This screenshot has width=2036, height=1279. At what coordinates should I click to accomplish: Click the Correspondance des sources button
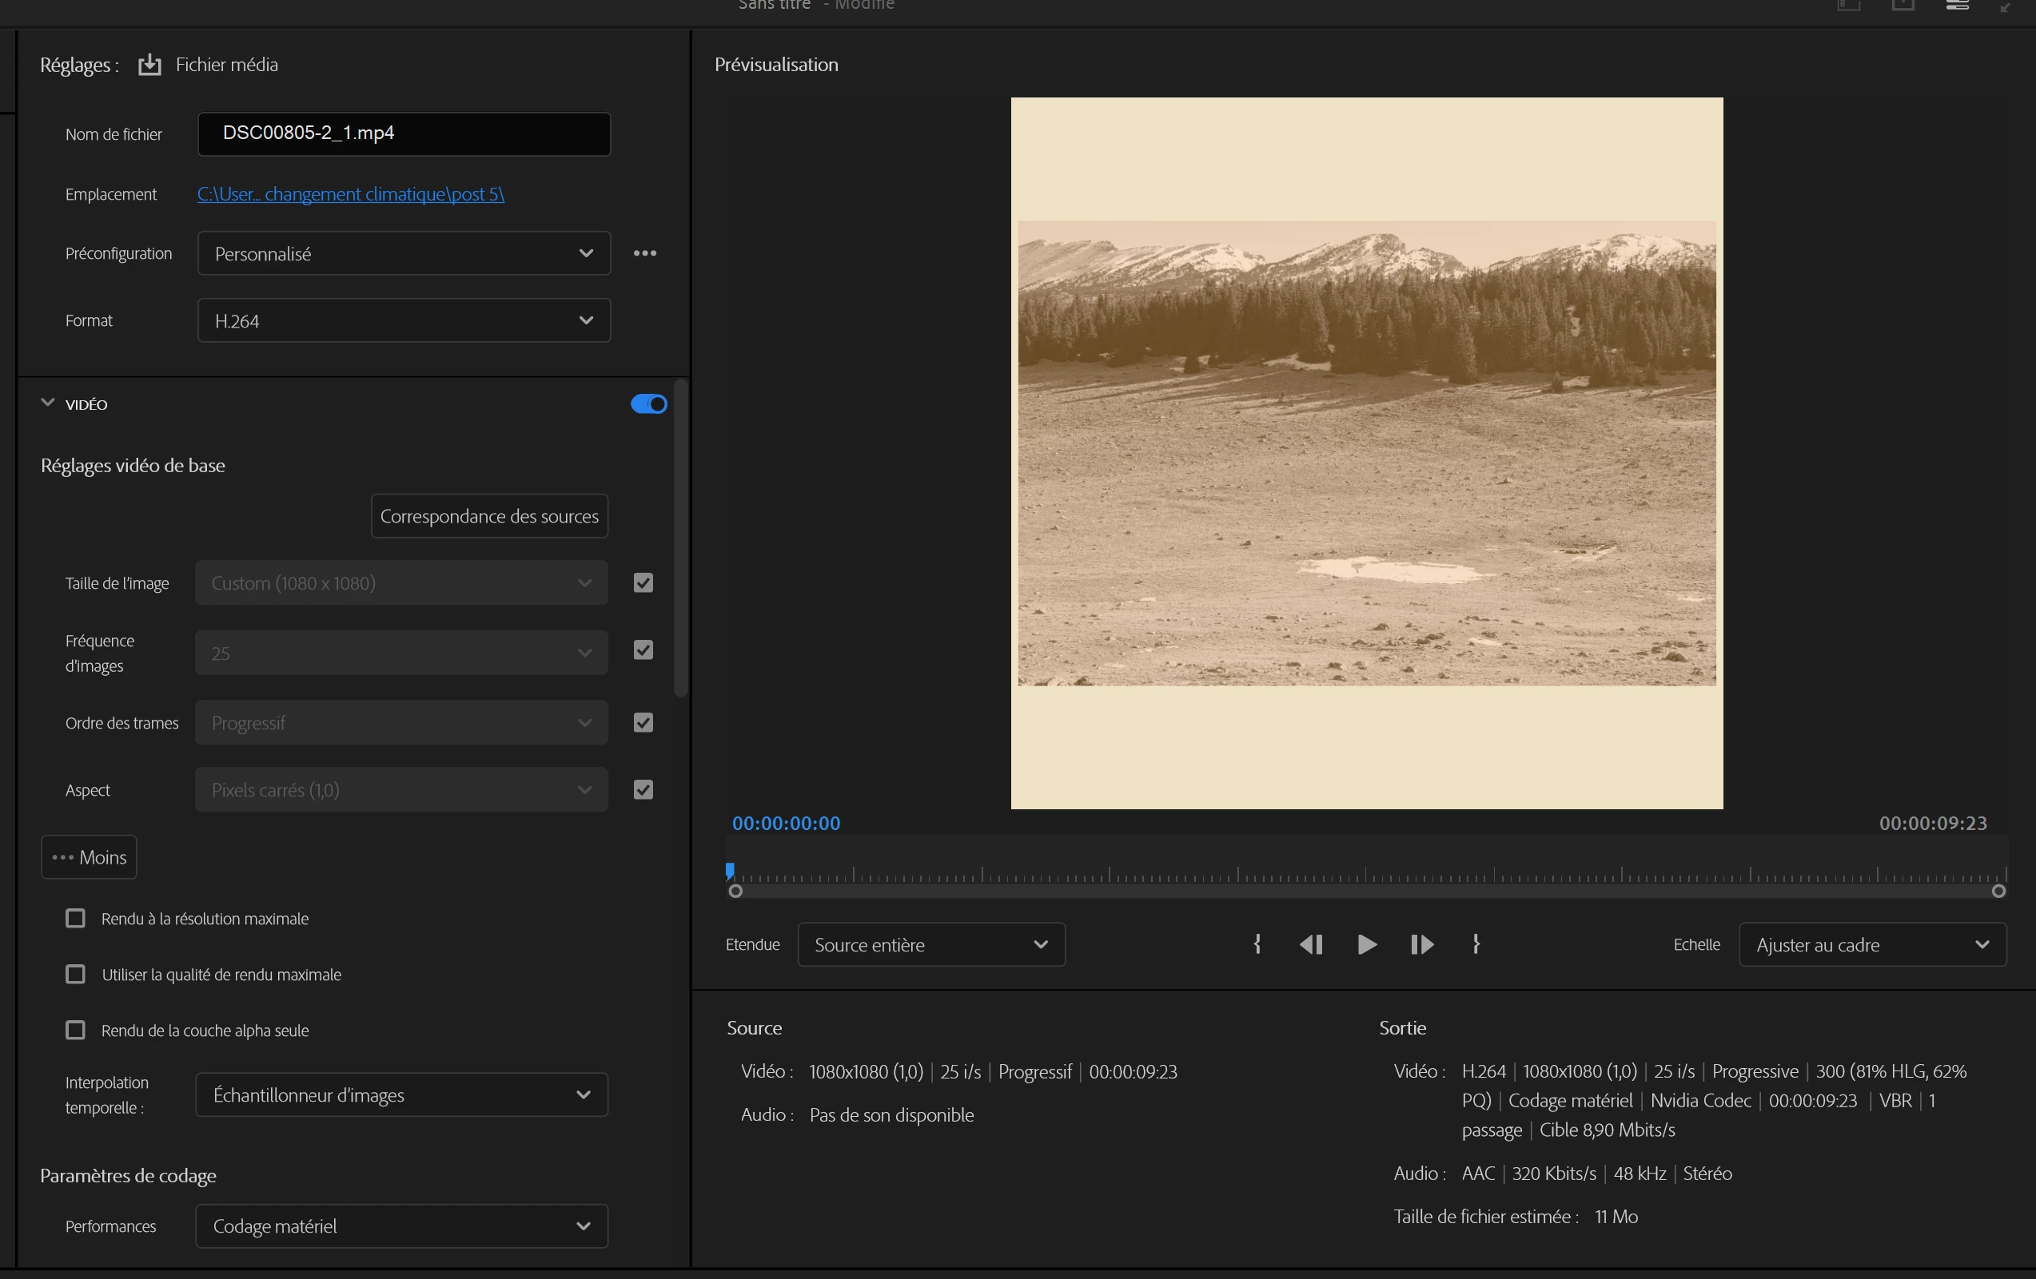[489, 516]
